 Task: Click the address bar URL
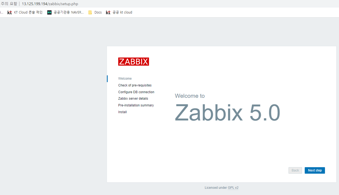50,4
